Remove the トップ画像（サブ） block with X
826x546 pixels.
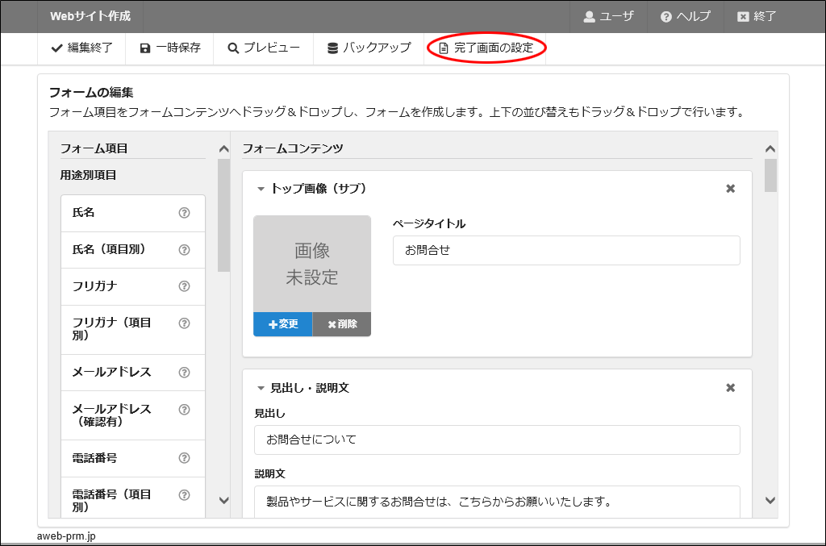pos(730,189)
